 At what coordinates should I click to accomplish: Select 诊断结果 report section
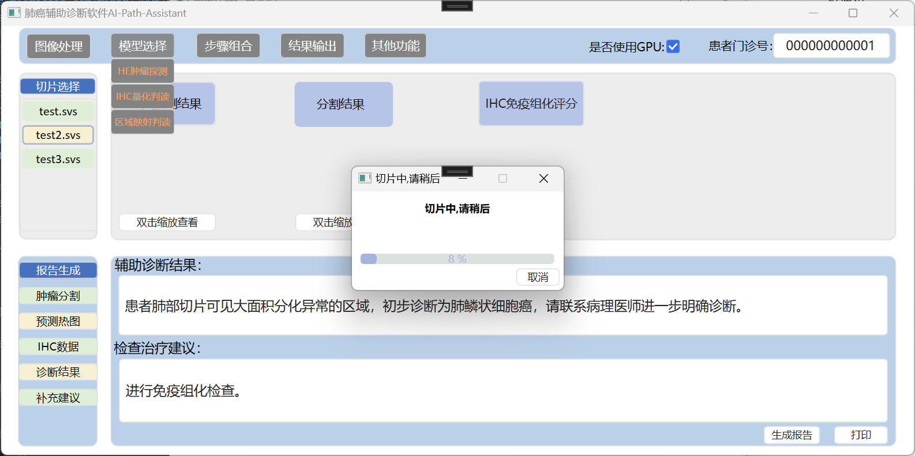pyautogui.click(x=58, y=372)
